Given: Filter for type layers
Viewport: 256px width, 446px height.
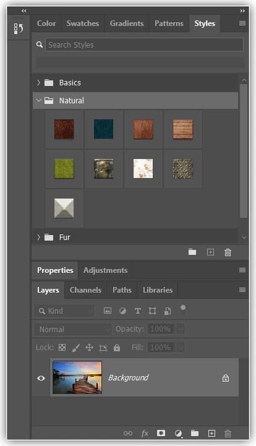Looking at the screenshot, I should click(x=138, y=311).
